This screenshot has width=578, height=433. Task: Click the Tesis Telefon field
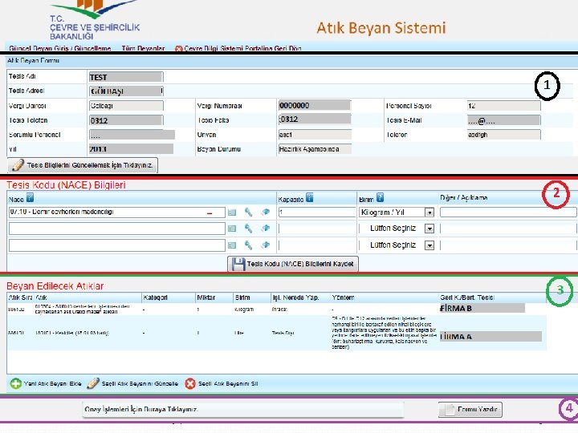click(126, 120)
